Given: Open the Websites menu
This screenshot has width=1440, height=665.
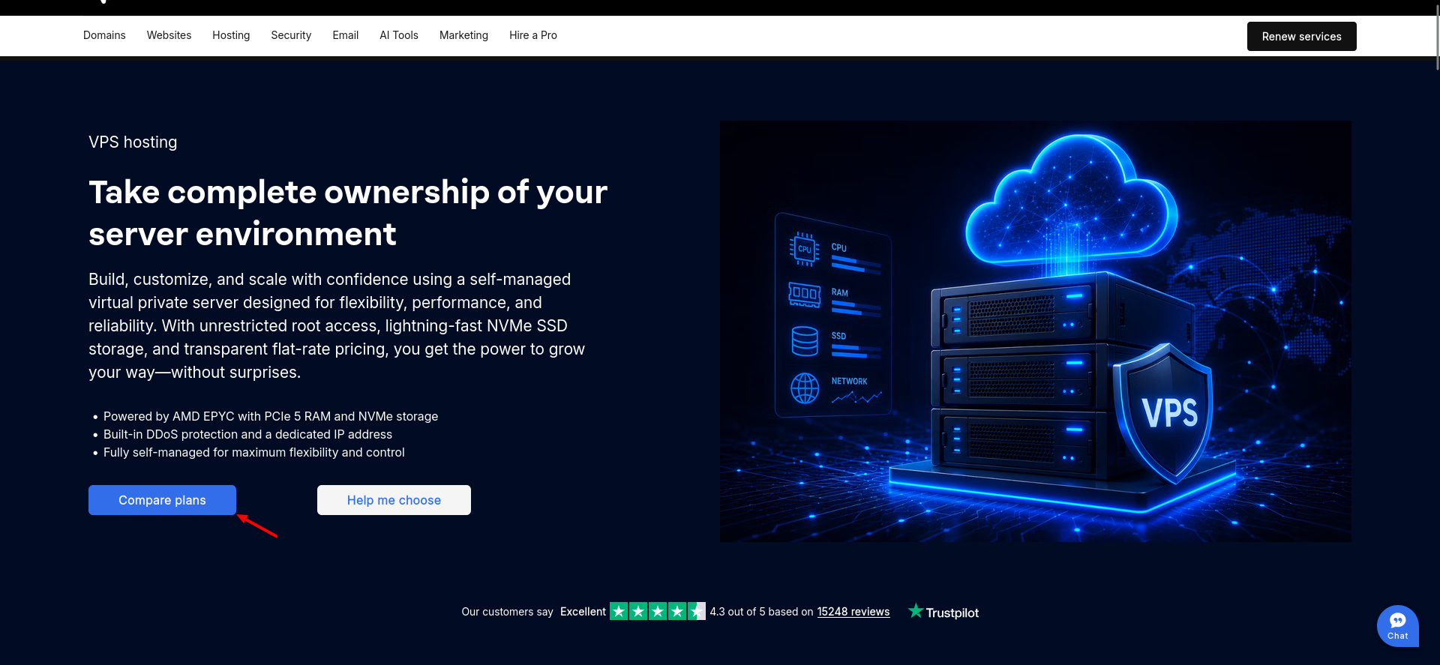Looking at the screenshot, I should pos(169,35).
